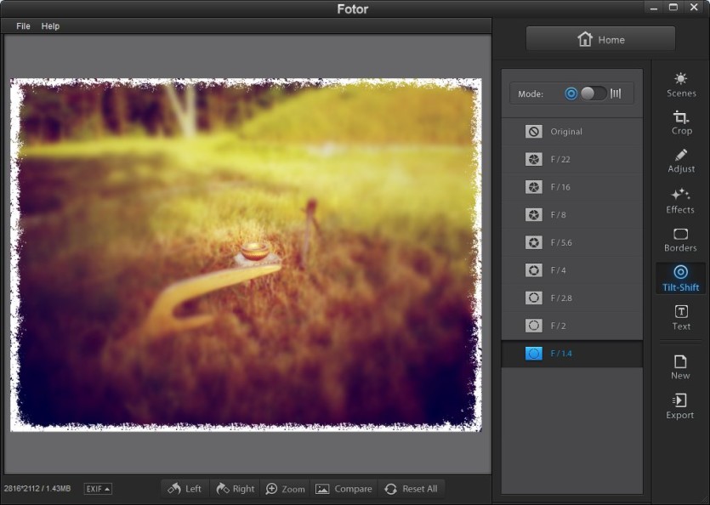Select the F / 22 aperture
710x505 pixels.
click(572, 160)
